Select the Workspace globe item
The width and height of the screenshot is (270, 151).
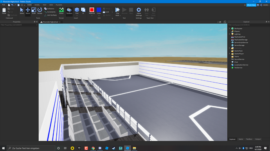[232, 28]
